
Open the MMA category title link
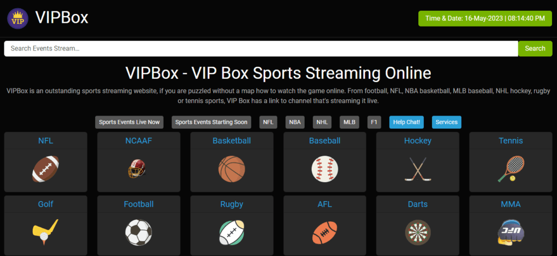(x=511, y=204)
